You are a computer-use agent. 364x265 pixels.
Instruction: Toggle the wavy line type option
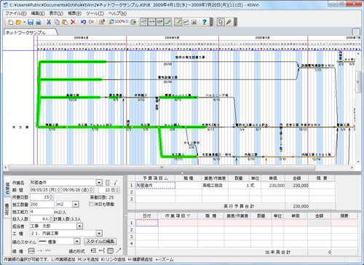[48, 250]
